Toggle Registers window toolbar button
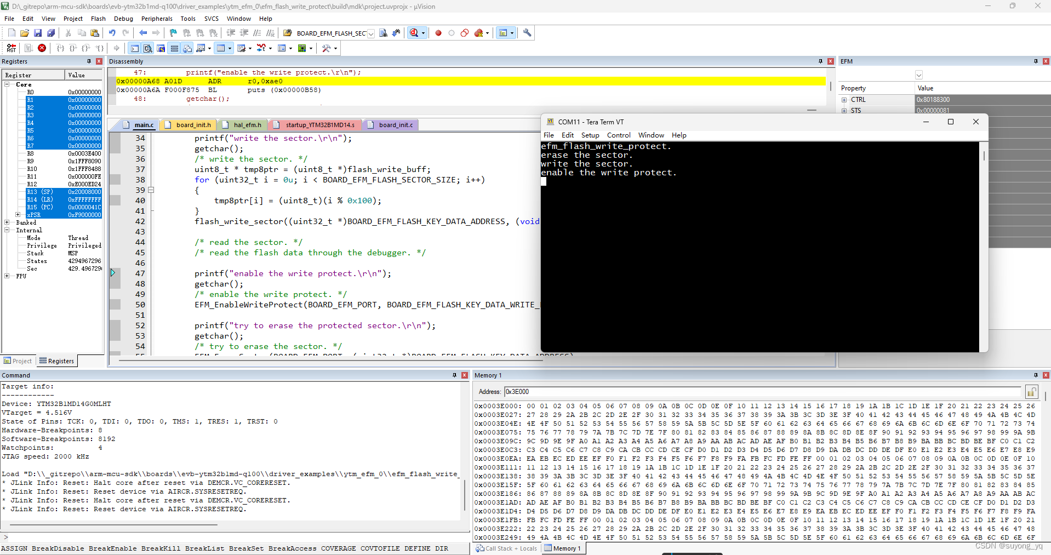Screen dimensions: 1051x555 click(174, 48)
